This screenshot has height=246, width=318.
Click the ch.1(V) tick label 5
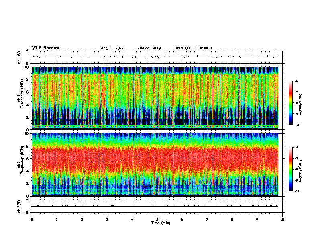coord(28,51)
